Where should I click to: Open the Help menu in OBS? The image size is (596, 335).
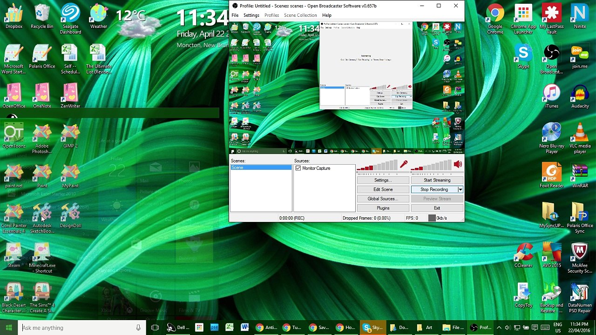pos(327,15)
